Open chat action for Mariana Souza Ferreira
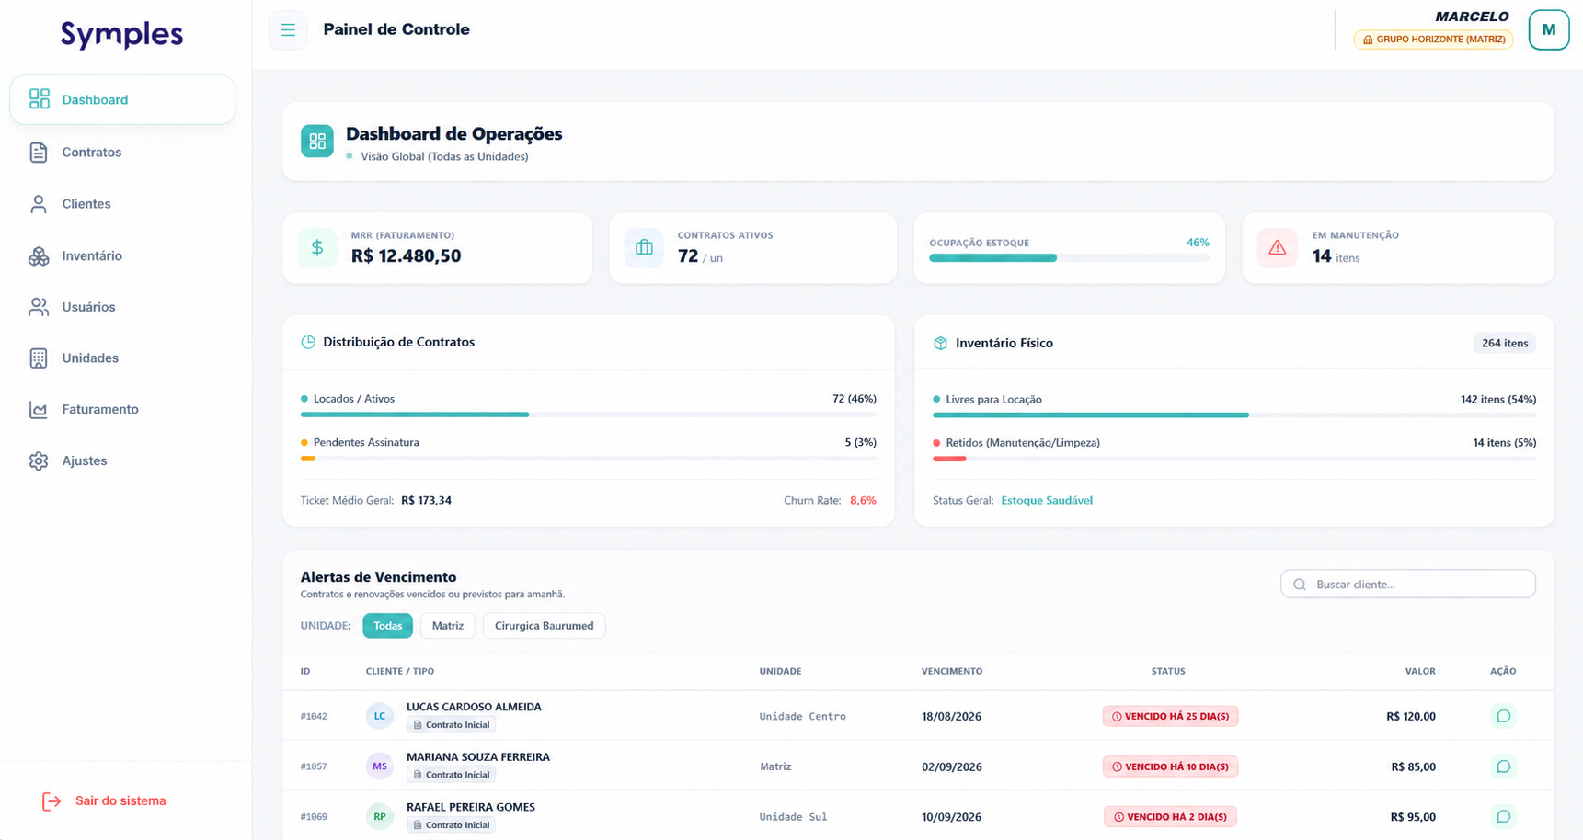 click(1503, 766)
